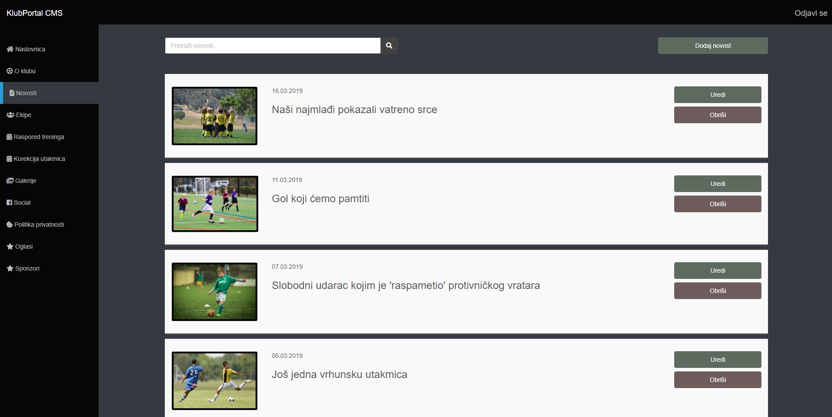Open thumbnail of 'Naši najmlađi pokazali vatreno srce'
Screen dimensions: 832x417
tap(214, 116)
